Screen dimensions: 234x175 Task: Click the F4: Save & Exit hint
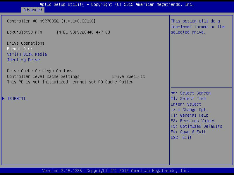(188, 132)
